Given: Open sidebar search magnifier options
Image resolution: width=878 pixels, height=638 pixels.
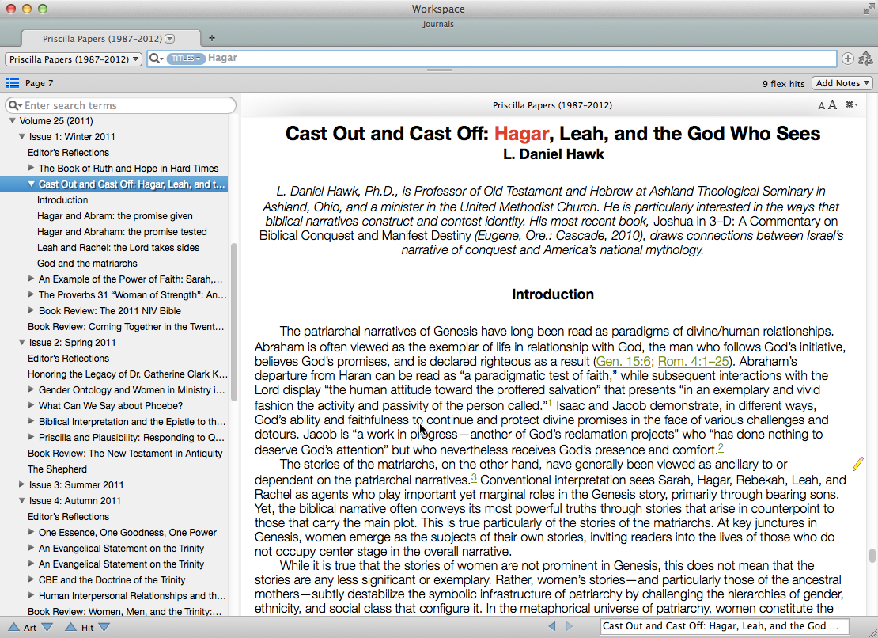Looking at the screenshot, I should tap(15, 105).
